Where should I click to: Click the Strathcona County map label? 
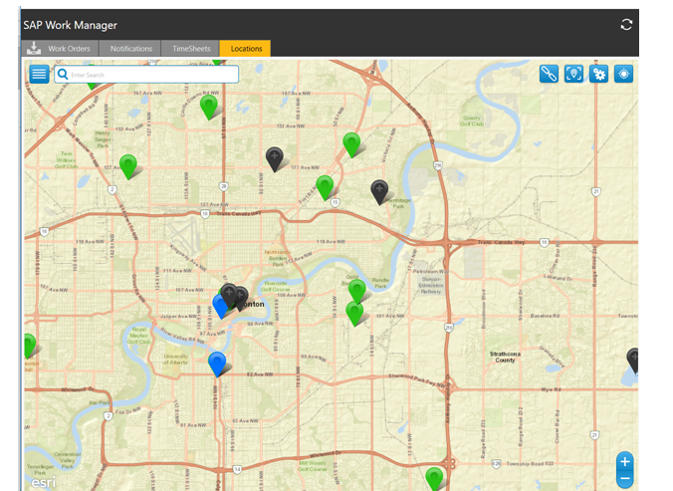click(x=505, y=358)
